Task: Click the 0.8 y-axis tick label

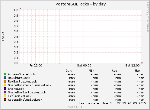Action: (16, 21)
